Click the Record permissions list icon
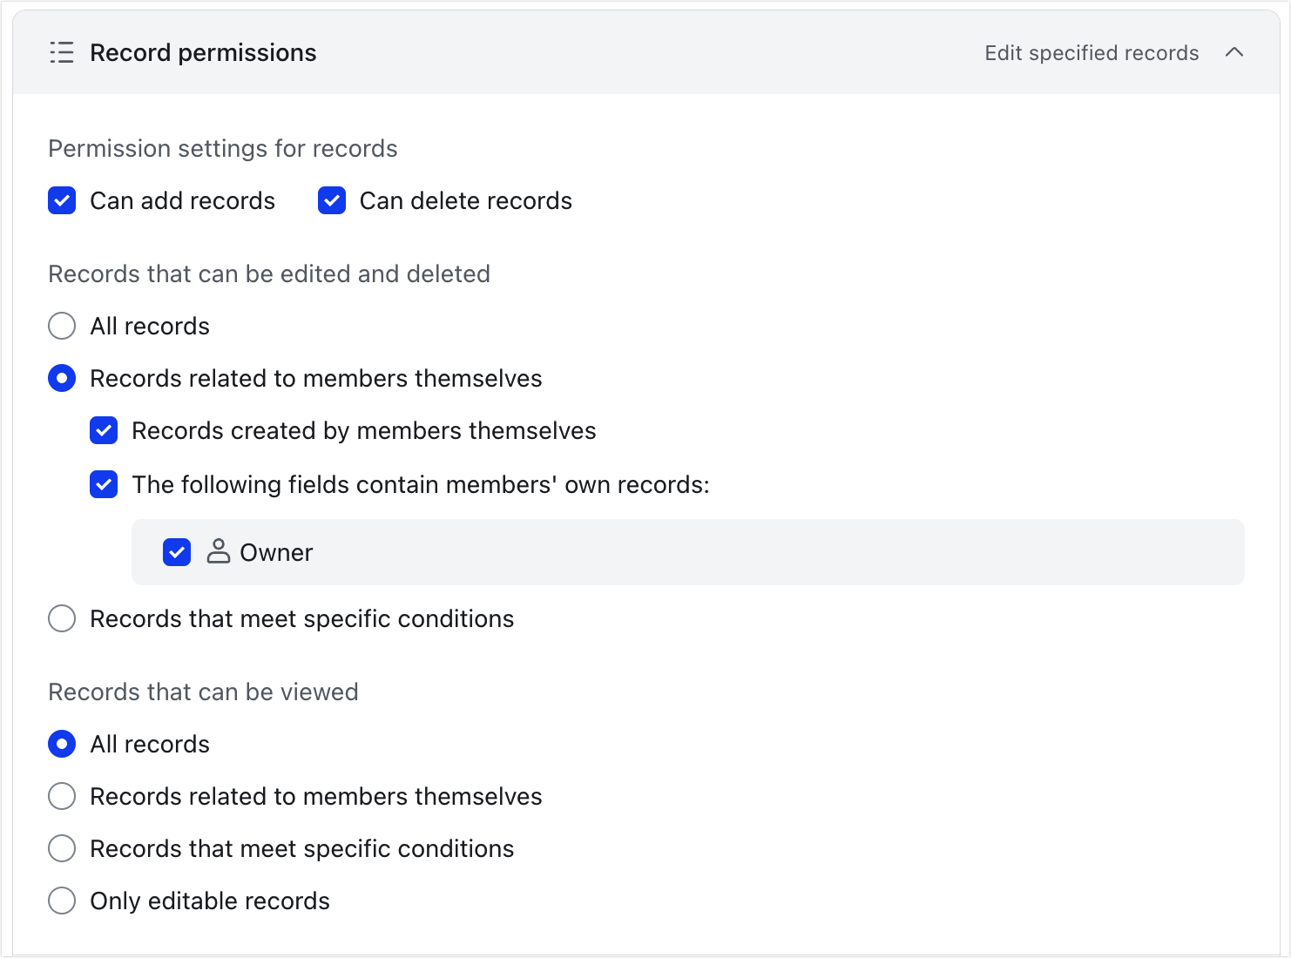 click(62, 52)
